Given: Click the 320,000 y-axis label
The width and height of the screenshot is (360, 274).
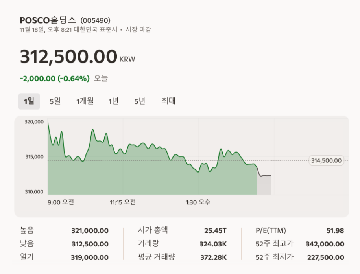Looking at the screenshot, I should point(34,122).
